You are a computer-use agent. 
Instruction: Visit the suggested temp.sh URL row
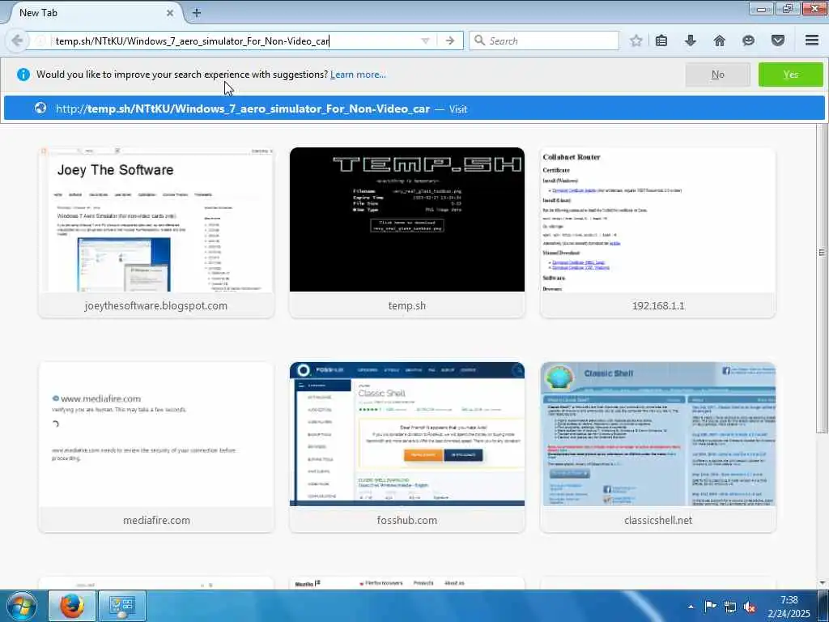pos(414,109)
